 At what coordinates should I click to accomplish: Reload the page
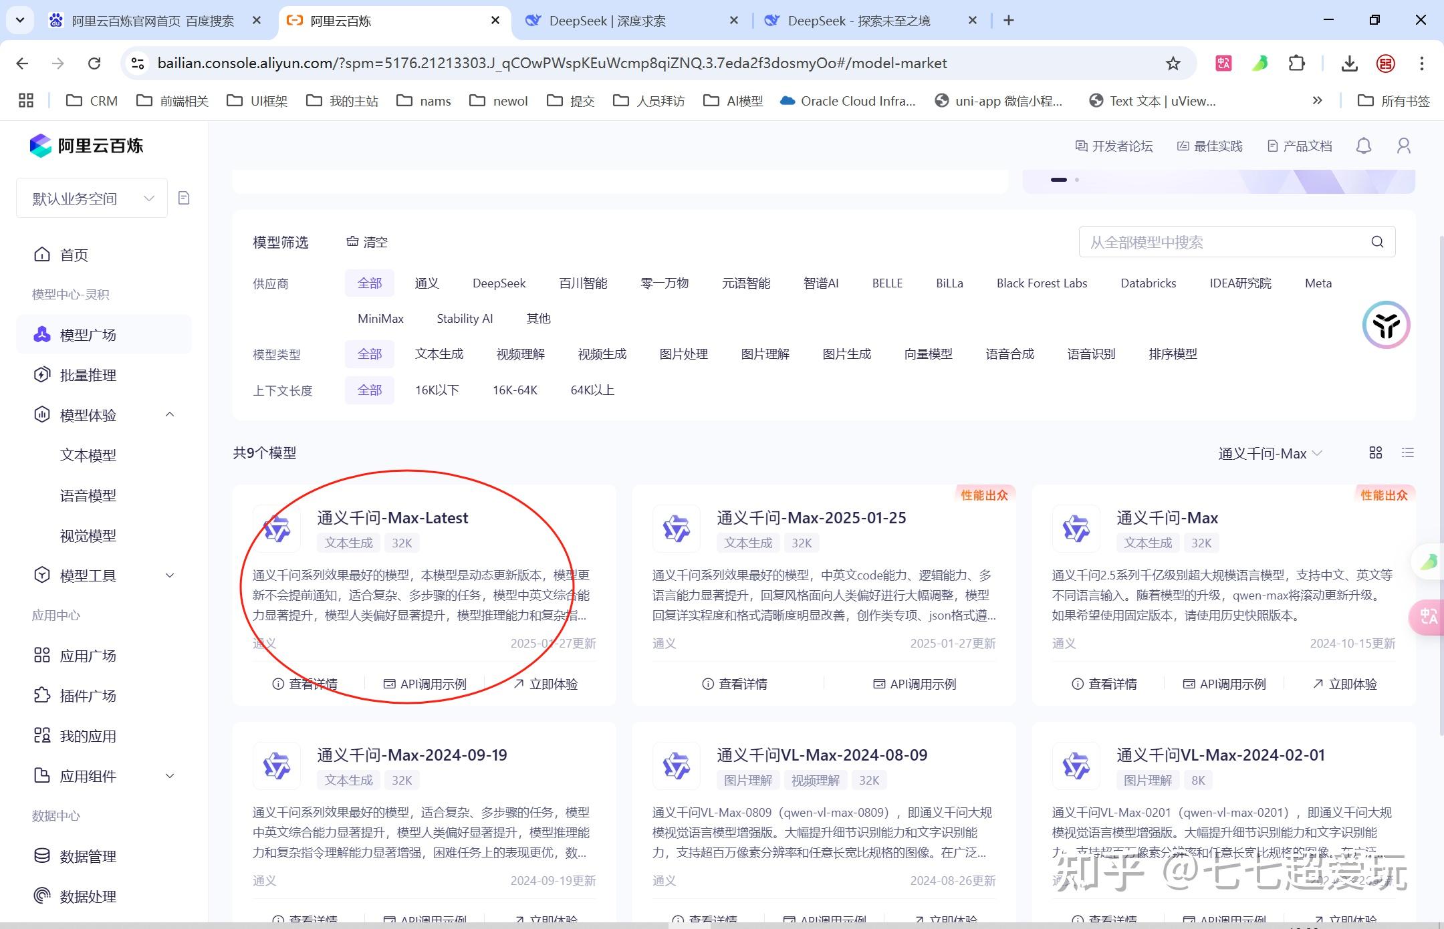tap(94, 63)
